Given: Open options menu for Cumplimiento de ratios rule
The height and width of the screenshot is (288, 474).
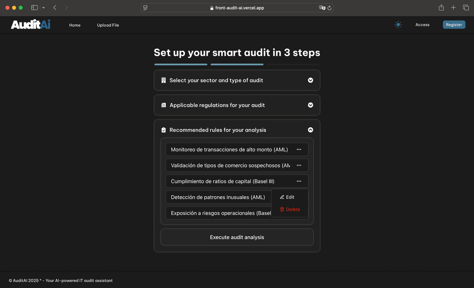Looking at the screenshot, I should 299,181.
